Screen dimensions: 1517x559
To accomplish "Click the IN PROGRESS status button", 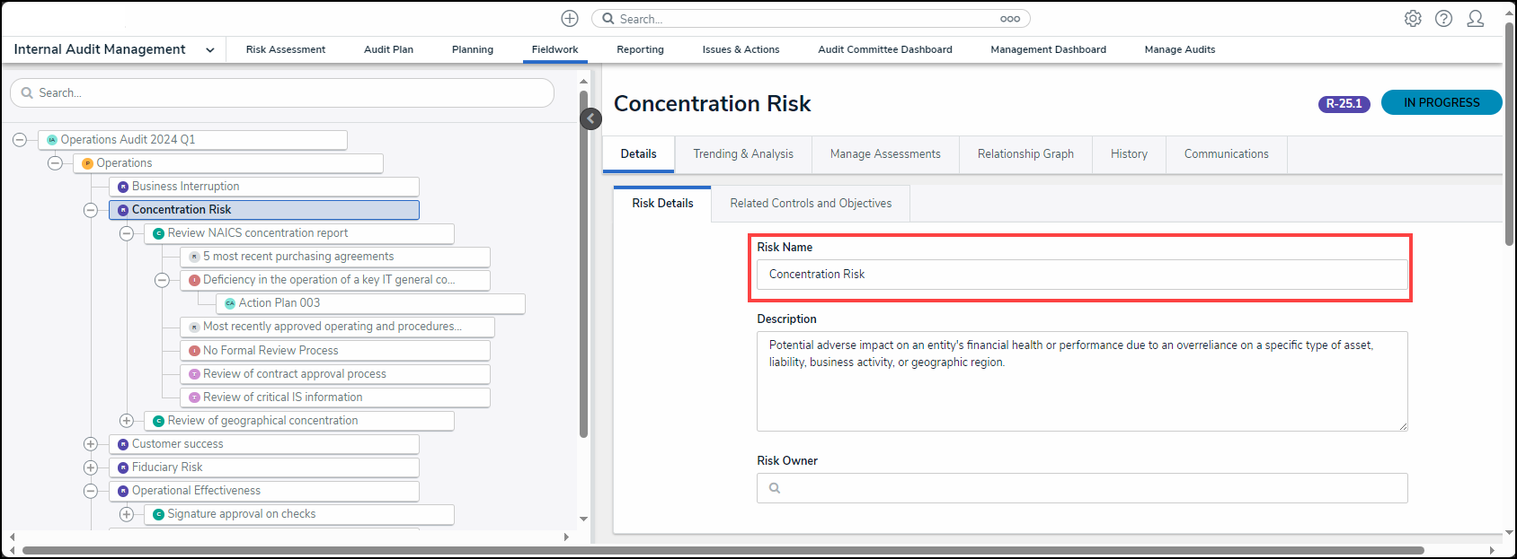I will (x=1441, y=103).
